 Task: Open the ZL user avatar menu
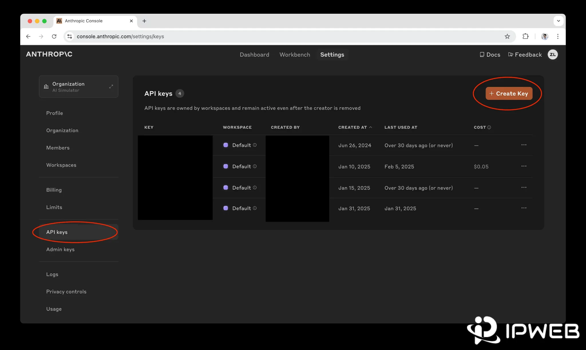pyautogui.click(x=553, y=55)
